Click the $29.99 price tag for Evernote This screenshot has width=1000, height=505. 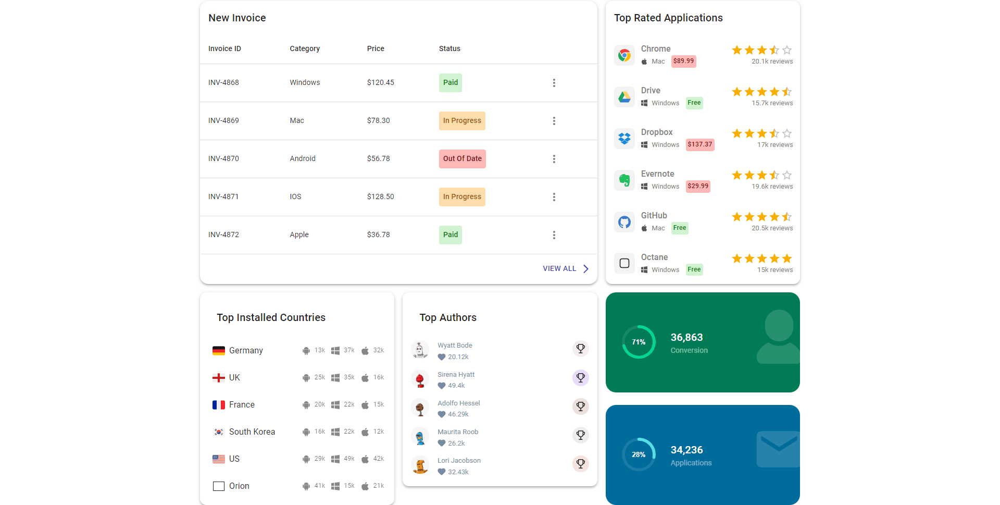(698, 187)
